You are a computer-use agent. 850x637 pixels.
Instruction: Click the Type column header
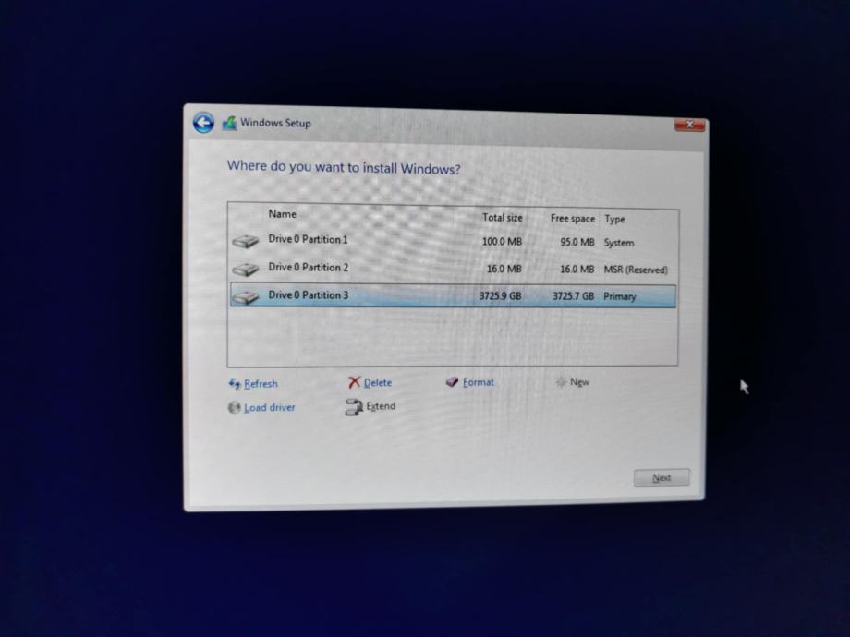coord(614,219)
